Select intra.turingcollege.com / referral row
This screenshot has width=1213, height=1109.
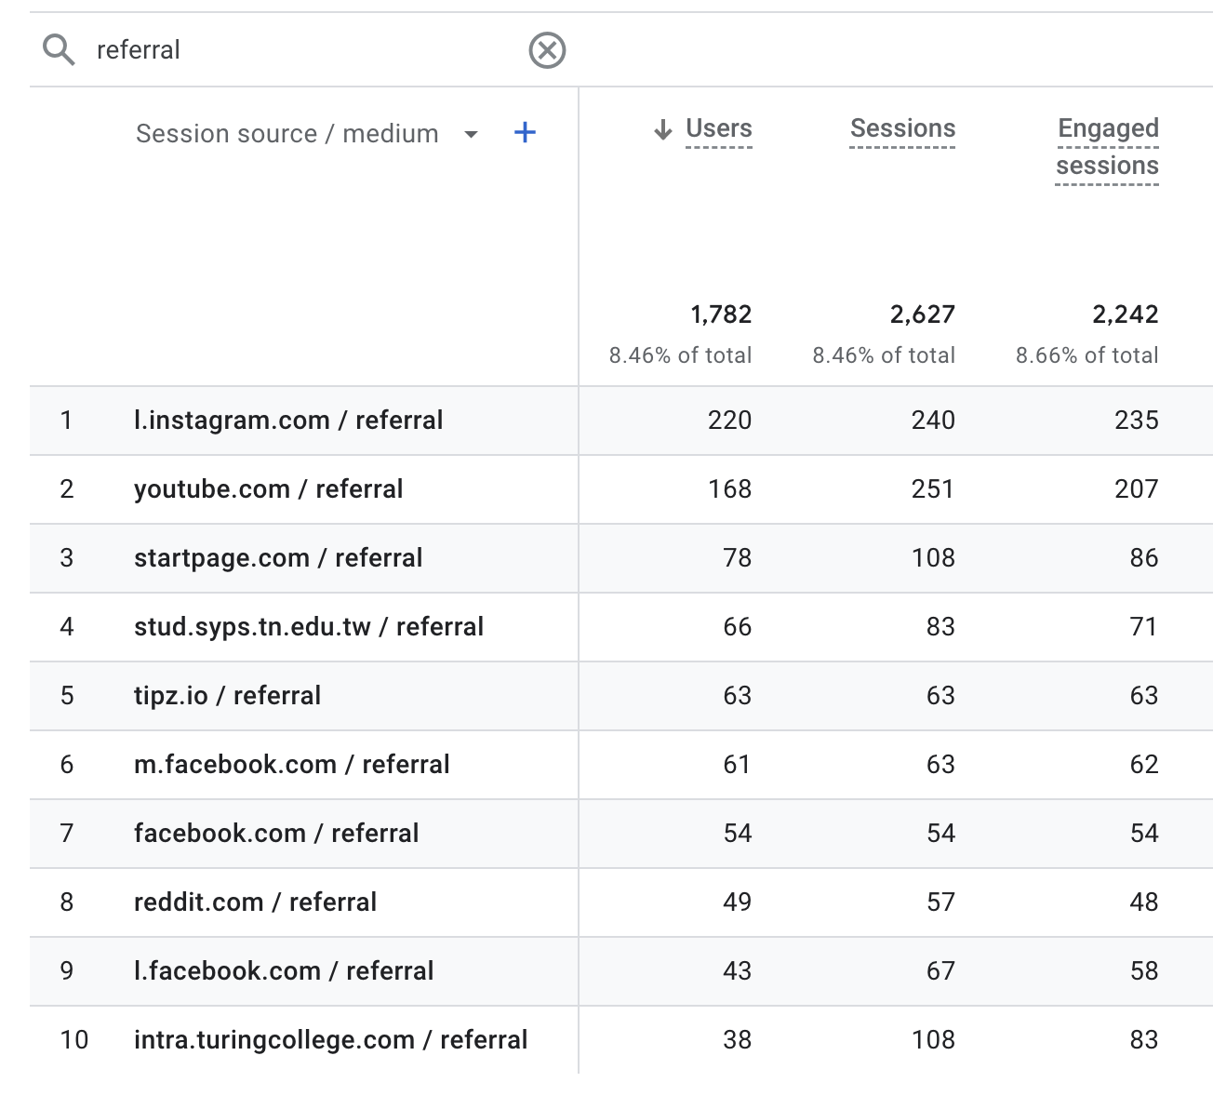[621, 1040]
